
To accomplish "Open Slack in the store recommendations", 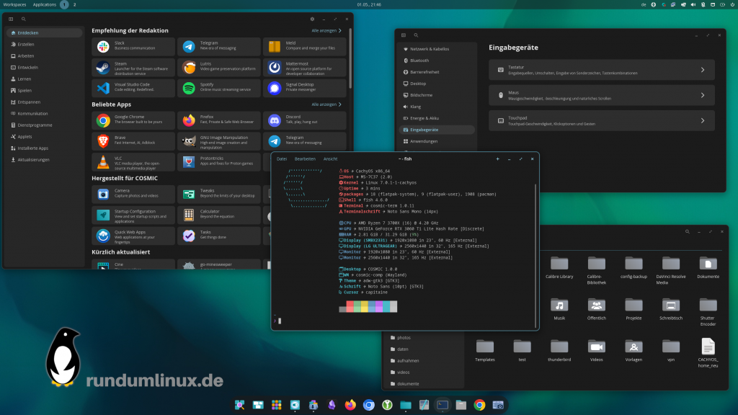I will 133,47.
